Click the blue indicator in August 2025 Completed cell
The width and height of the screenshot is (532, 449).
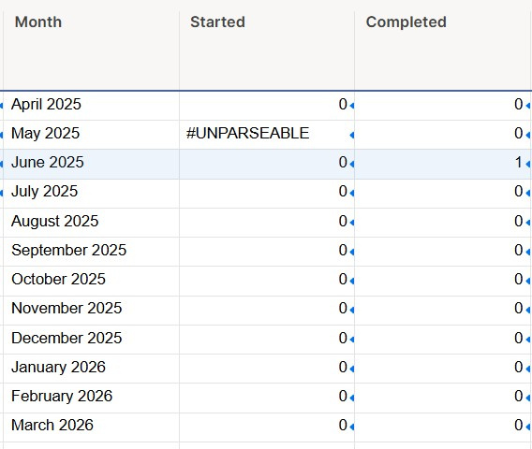528,223
